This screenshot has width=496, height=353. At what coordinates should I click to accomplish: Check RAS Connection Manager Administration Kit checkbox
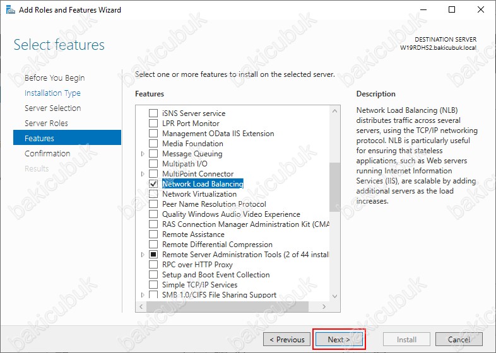(x=153, y=224)
